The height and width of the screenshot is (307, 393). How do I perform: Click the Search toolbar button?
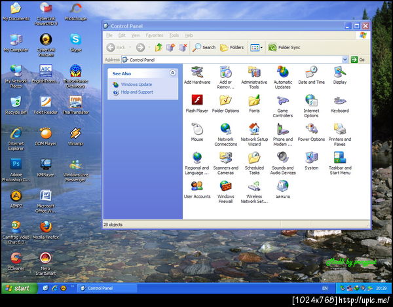204,47
